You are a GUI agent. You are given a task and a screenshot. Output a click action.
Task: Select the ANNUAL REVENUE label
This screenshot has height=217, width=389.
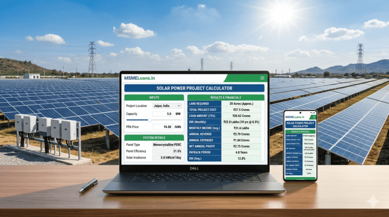coord(200,134)
